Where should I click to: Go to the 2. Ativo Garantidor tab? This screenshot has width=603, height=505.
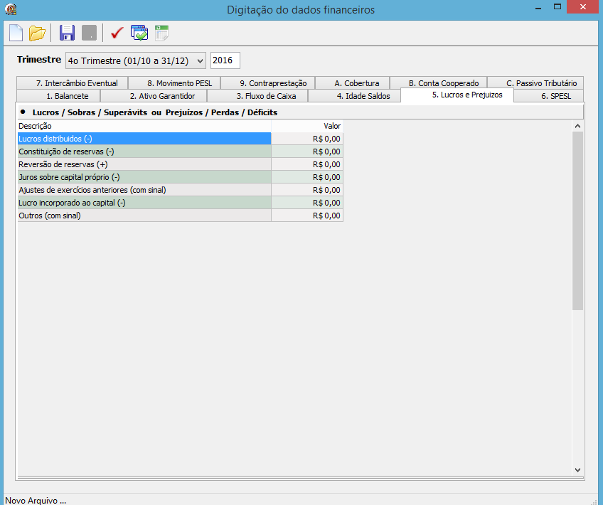(154, 96)
